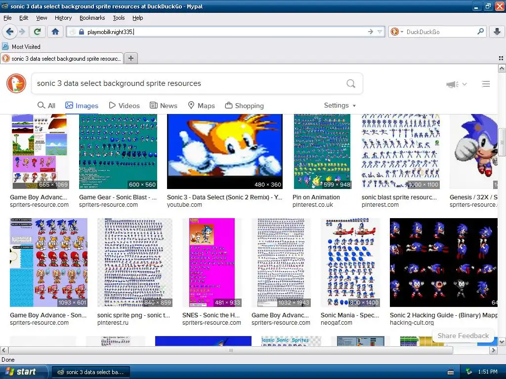
Task: Click the vertical scrollbar up arrow
Action: [502, 68]
